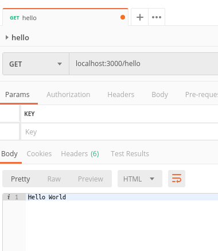The height and width of the screenshot is (251, 218).
Task: Click the info icon beside line 1
Action: (9, 197)
